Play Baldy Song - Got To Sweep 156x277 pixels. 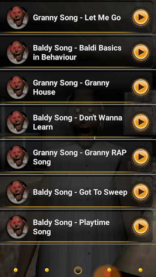pyautogui.click(x=141, y=192)
